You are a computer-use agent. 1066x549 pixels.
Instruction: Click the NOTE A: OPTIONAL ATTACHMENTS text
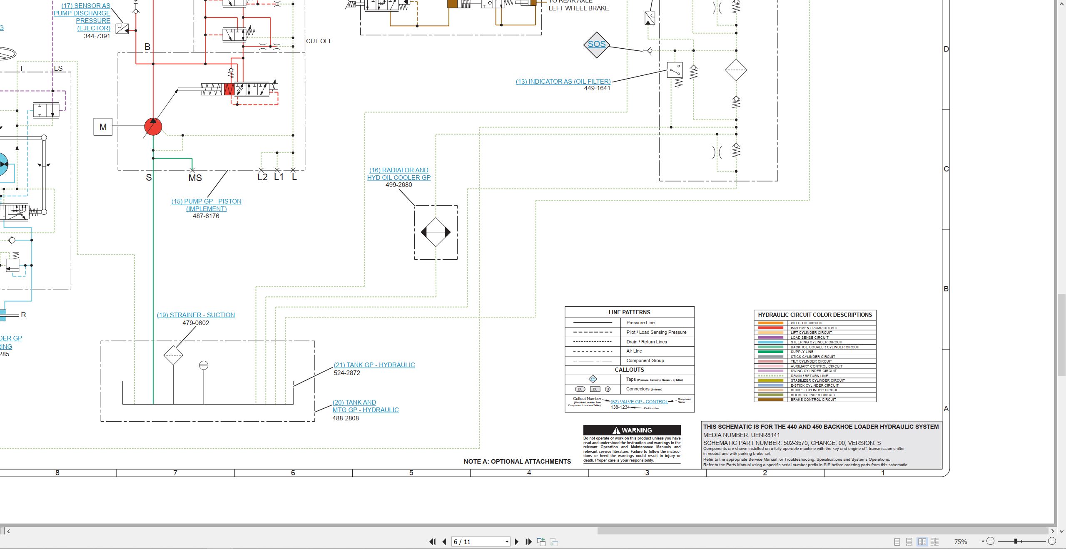point(517,462)
